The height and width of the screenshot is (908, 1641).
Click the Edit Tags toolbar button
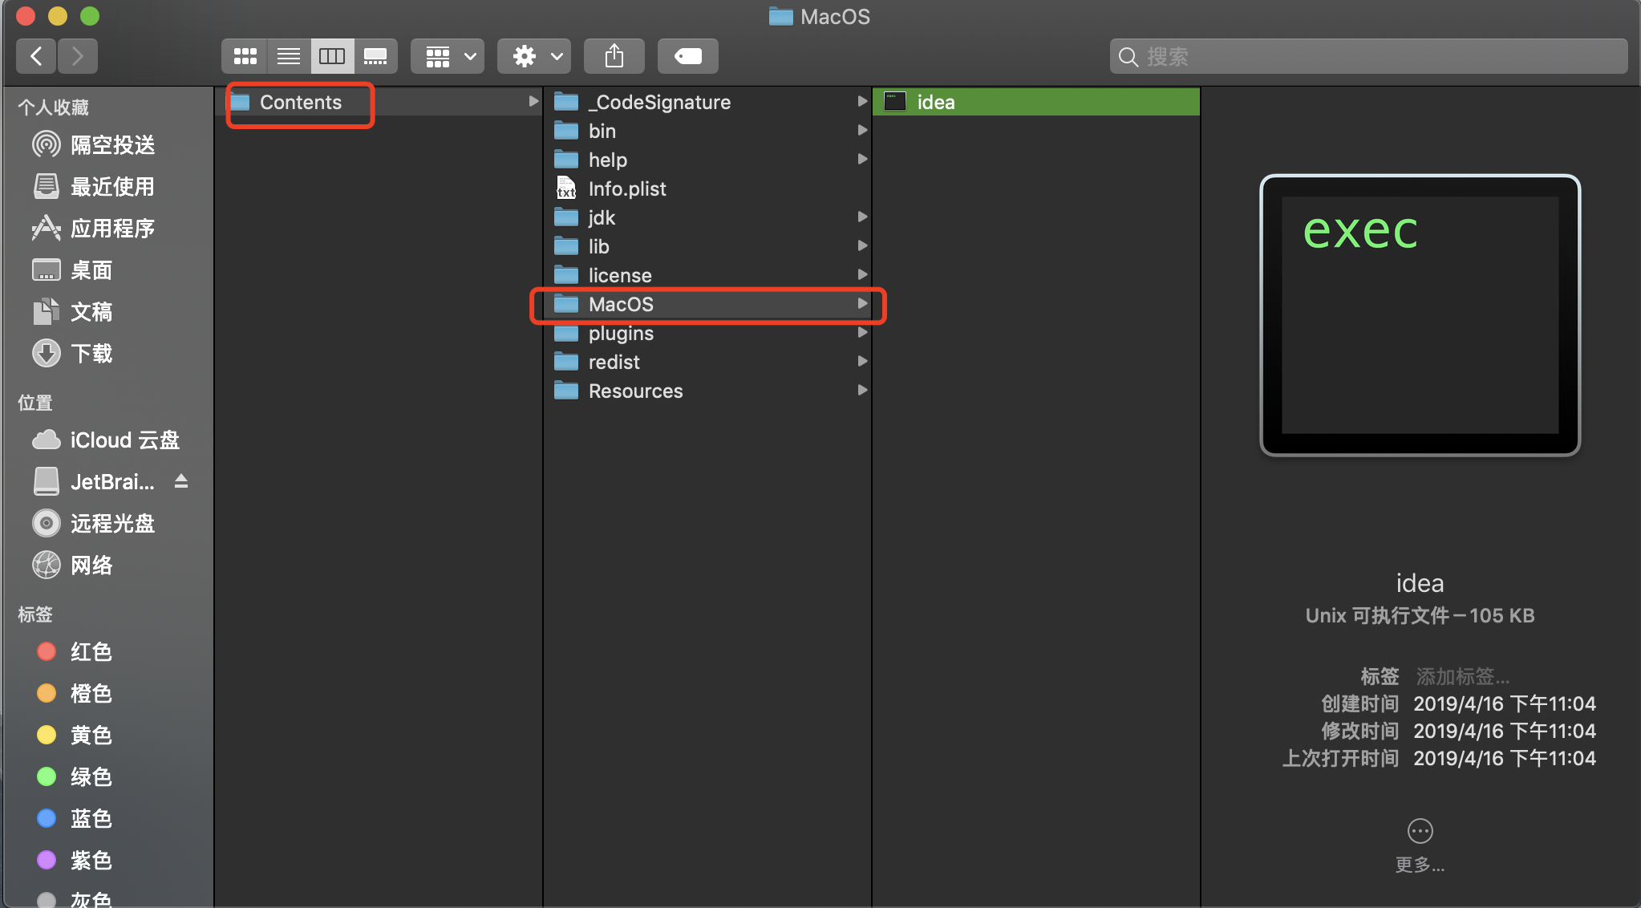(x=688, y=56)
